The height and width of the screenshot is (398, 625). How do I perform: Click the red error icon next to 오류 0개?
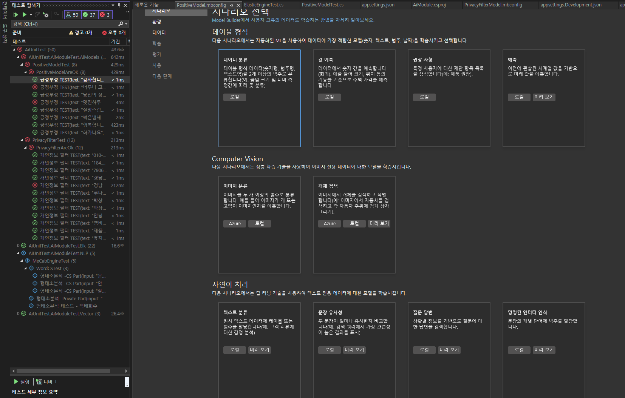[105, 33]
